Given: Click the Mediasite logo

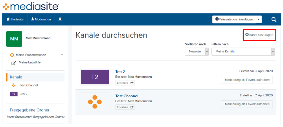Looking at the screenshot, I should click(x=31, y=6).
